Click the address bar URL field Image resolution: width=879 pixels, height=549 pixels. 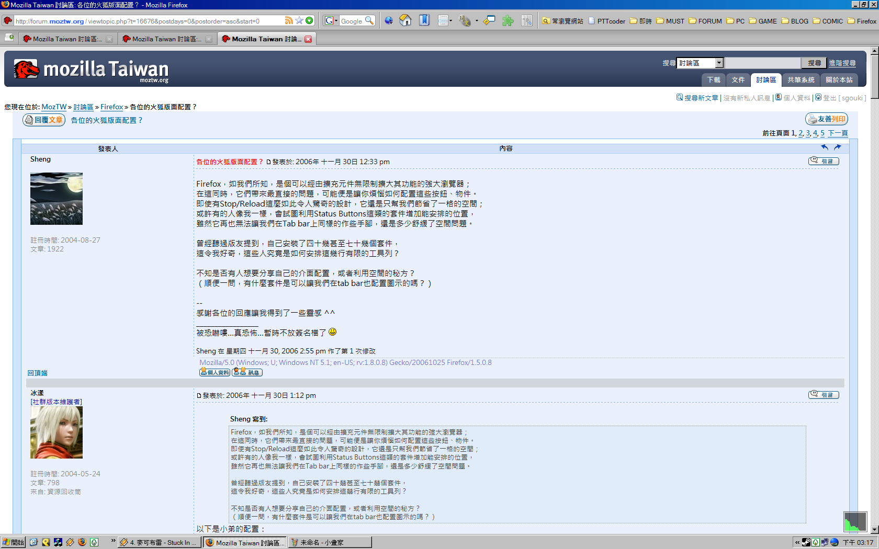149,21
